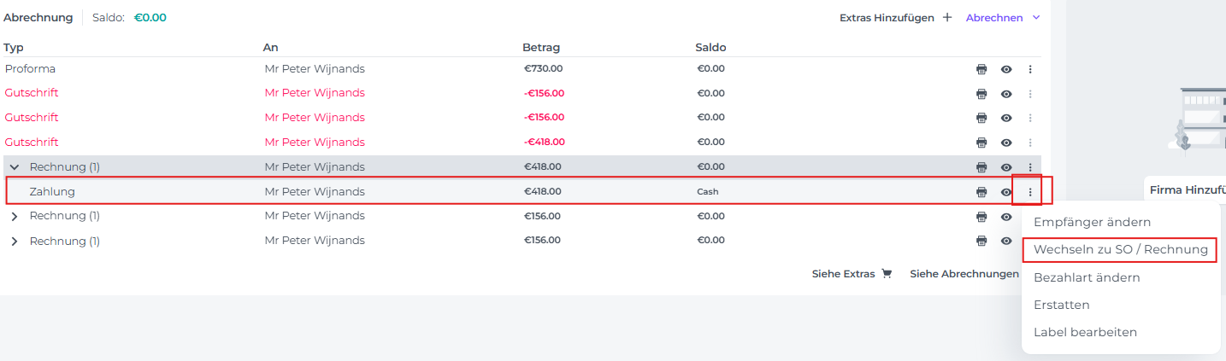Print the Proforma document
1226x361 pixels.
(x=981, y=69)
